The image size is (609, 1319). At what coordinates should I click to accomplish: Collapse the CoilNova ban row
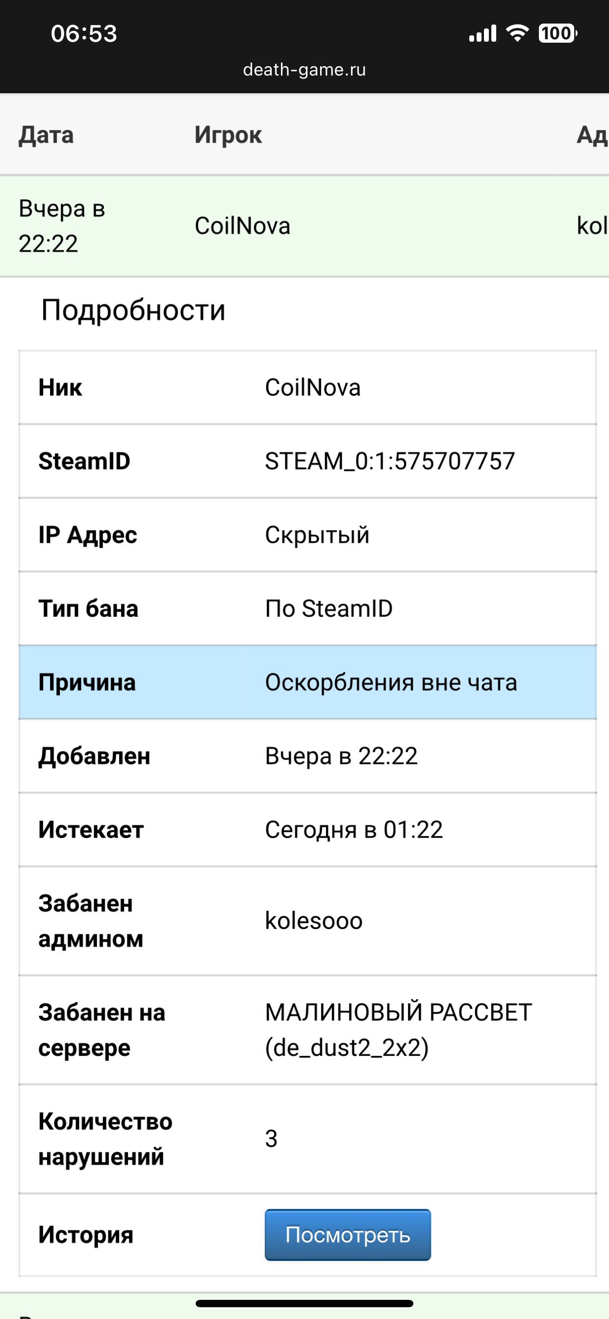304,226
